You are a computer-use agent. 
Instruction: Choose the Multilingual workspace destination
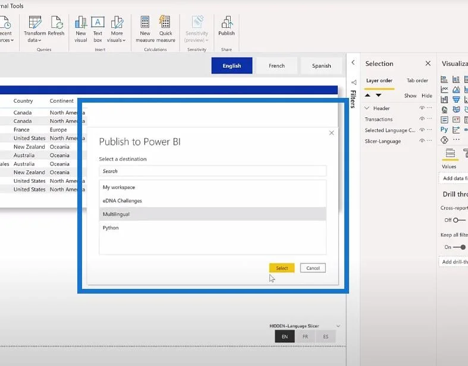pos(212,214)
